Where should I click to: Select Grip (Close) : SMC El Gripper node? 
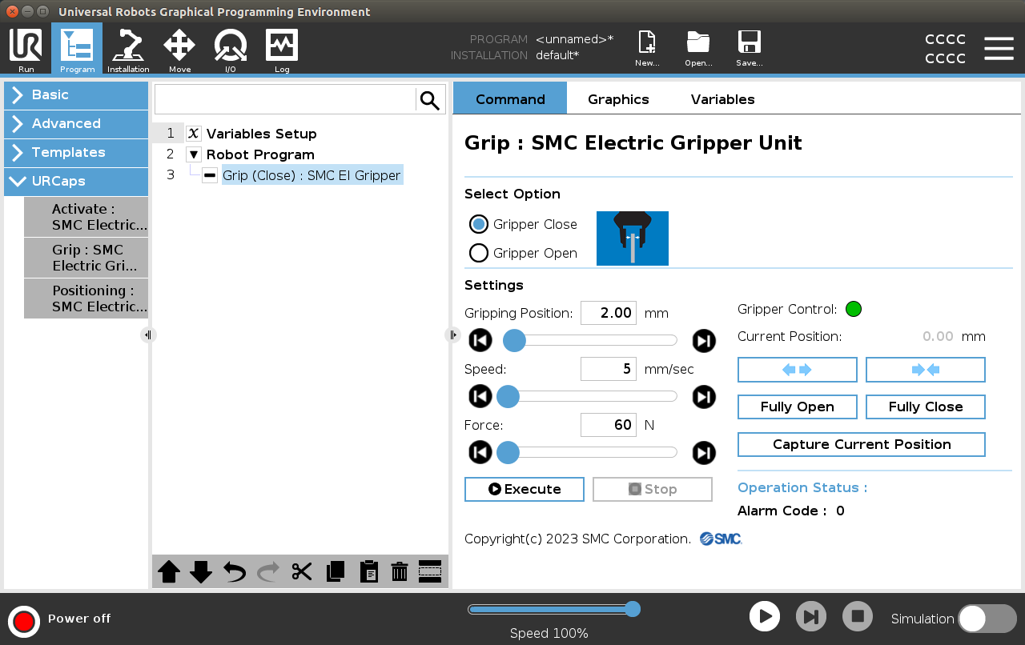(312, 175)
